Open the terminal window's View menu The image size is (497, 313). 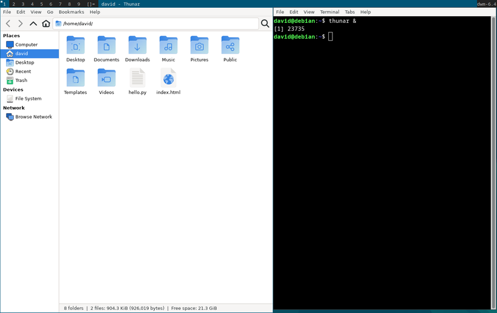[x=309, y=12]
